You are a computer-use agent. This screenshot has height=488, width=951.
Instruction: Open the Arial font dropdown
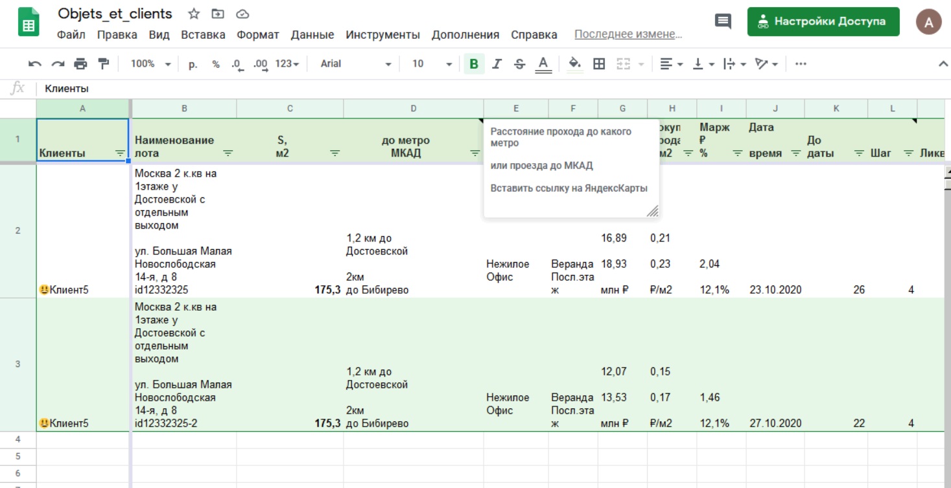356,63
